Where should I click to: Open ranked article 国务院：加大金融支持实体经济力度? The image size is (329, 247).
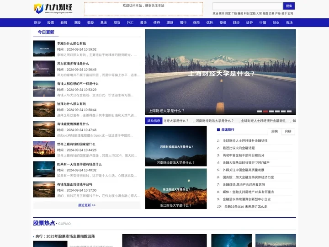[248, 177]
